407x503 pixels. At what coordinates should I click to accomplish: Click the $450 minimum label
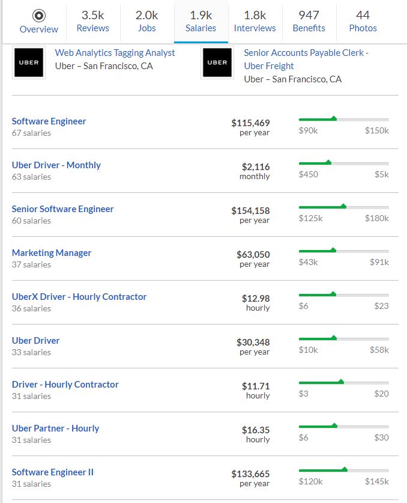[x=309, y=174]
